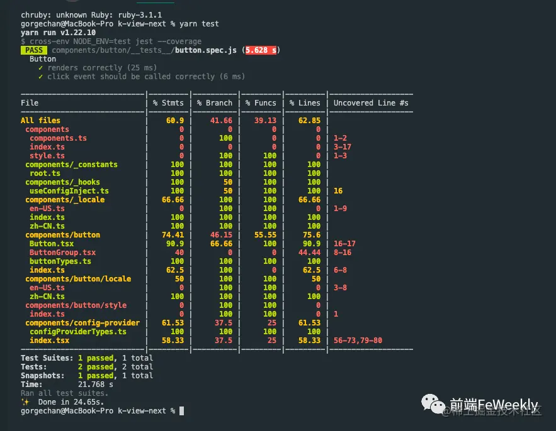Click 'click event should be called correctly' line
Viewport: 556px width, 431px height.
pos(146,77)
